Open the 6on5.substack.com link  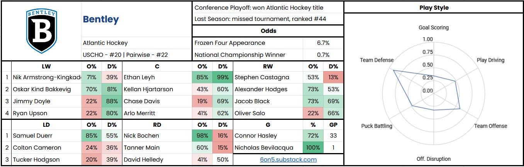click(288, 159)
